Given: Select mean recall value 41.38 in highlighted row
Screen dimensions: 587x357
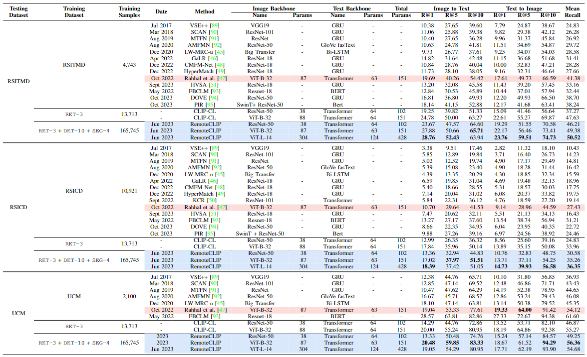Looking at the screenshot, I should point(573,79).
